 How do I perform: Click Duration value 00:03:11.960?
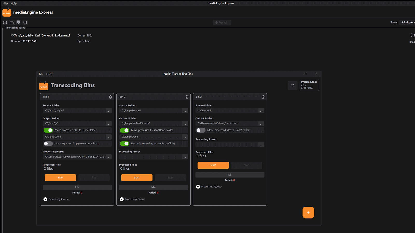29,41
